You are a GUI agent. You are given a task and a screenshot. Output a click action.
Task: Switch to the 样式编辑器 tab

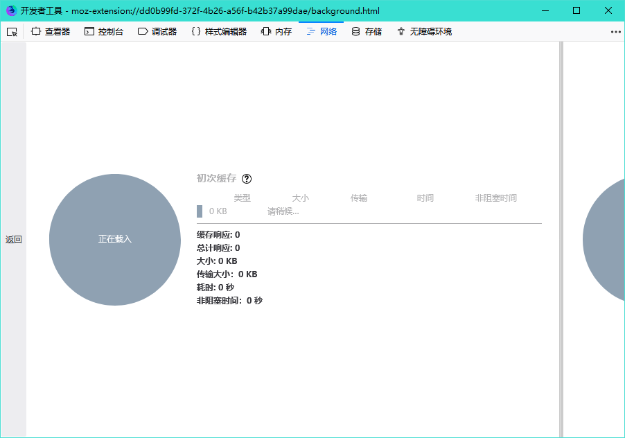click(219, 32)
